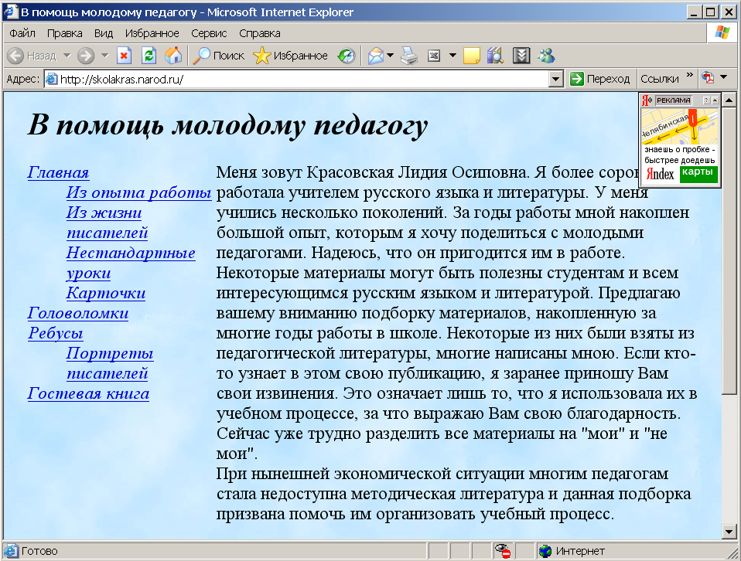Open the Нестандартные уроки link
The height and width of the screenshot is (561, 741).
click(131, 263)
